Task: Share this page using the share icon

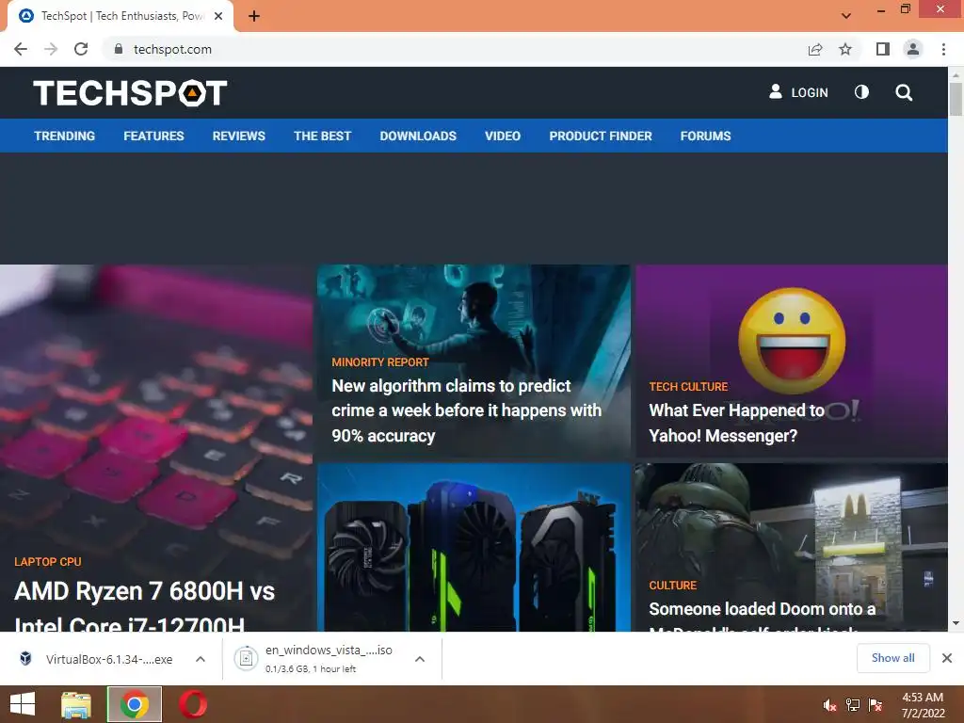Action: pyautogui.click(x=815, y=49)
